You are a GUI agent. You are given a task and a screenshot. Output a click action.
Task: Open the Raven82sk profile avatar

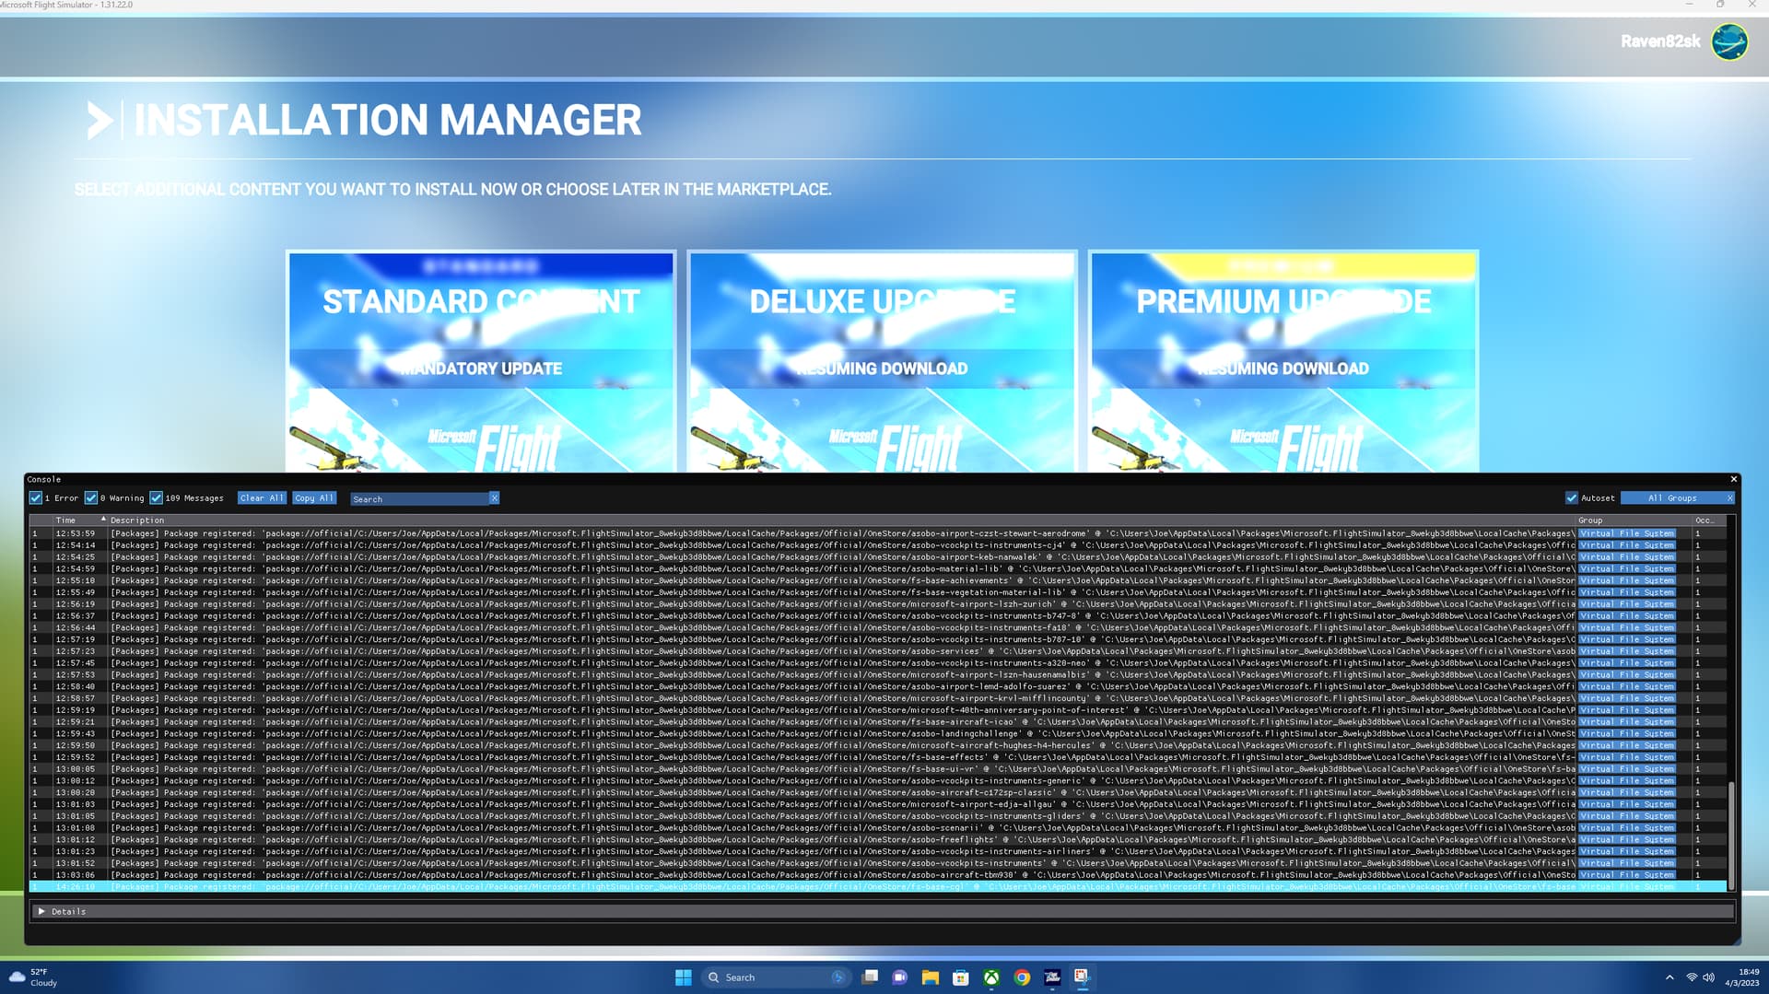click(x=1729, y=41)
